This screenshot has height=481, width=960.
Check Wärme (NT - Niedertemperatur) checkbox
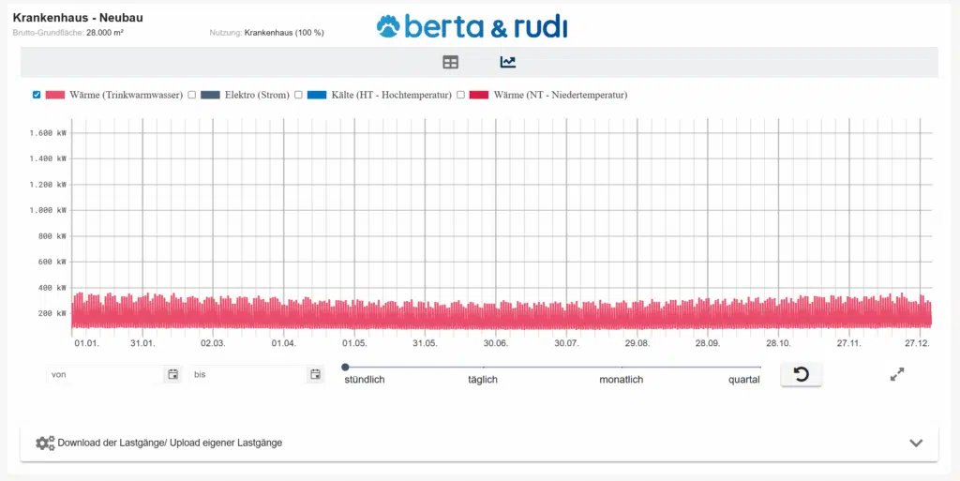(460, 95)
